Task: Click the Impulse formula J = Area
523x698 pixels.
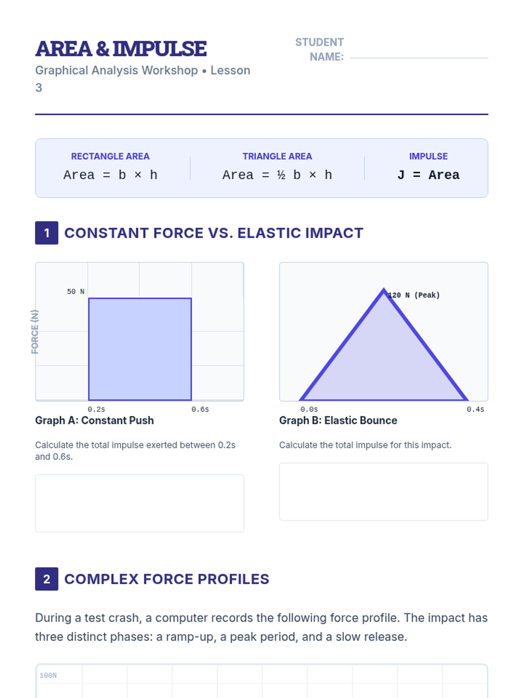Action: coord(428,175)
